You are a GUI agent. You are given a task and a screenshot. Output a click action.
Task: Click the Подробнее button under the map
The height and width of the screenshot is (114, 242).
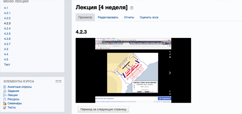click(165, 98)
